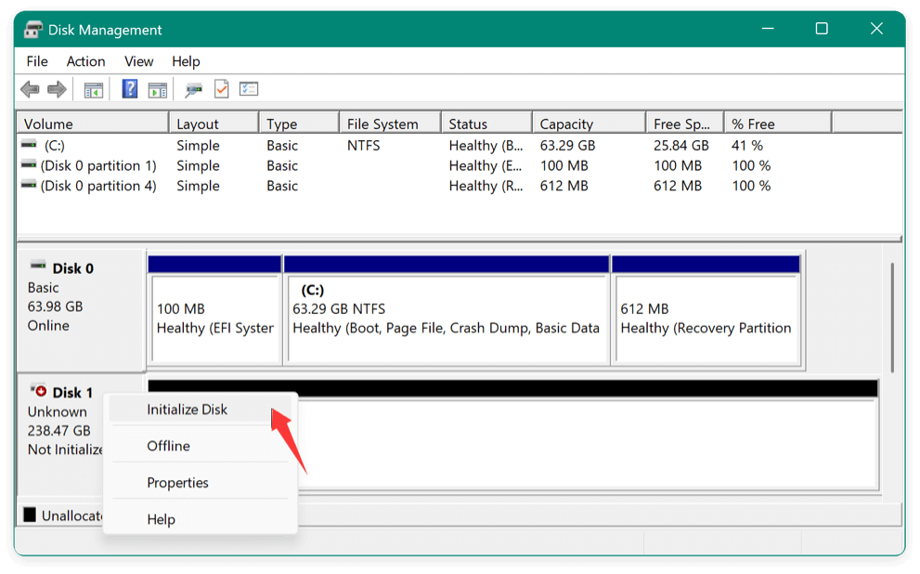Select Initialize Disk from the context menu
This screenshot has height=574, width=920.
coord(188,409)
